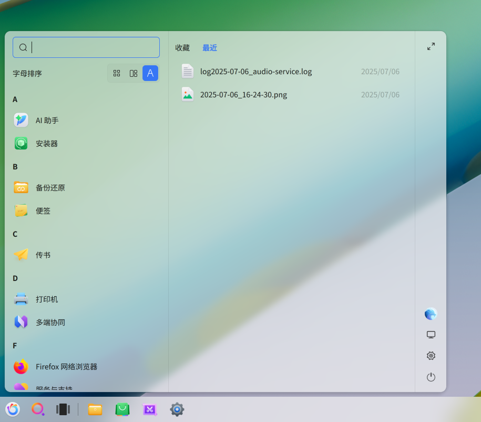Select the 最近 tab

[x=210, y=47]
